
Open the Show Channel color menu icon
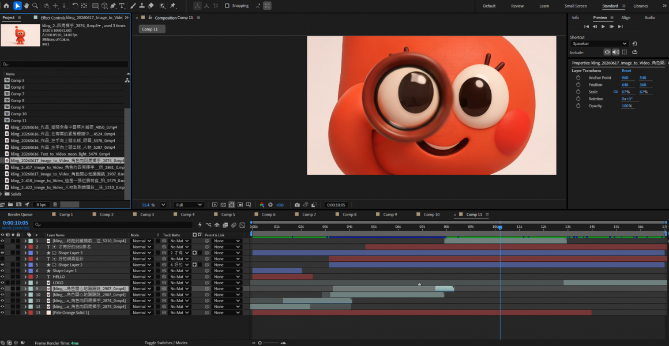pos(262,205)
